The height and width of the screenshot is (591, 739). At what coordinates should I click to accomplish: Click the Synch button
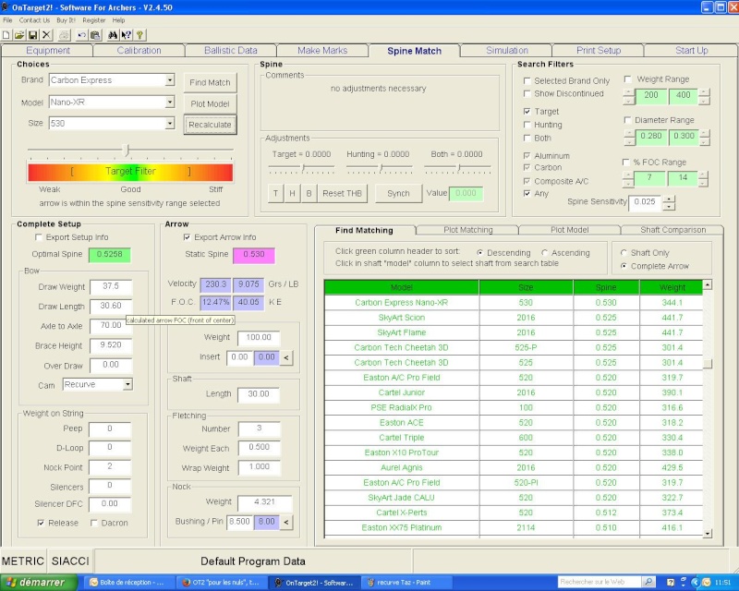[398, 193]
